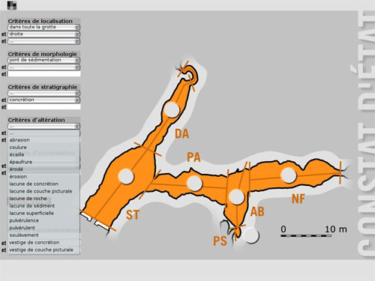Click the circular marker in the DA gallery
This screenshot has width=375, height=281.
pos(172,109)
